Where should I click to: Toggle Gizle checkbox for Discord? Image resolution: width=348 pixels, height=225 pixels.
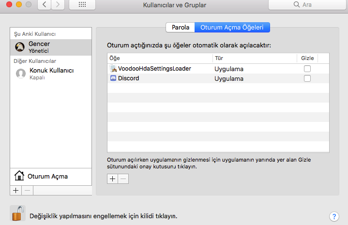[x=307, y=78]
